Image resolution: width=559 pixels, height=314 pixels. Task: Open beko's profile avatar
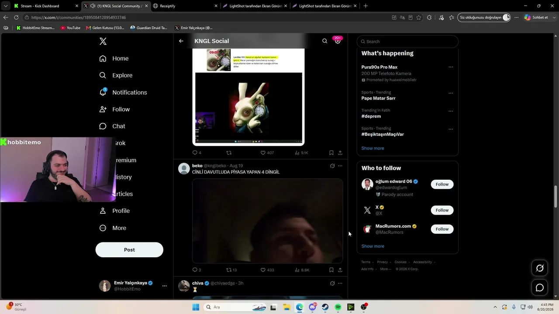pyautogui.click(x=184, y=168)
